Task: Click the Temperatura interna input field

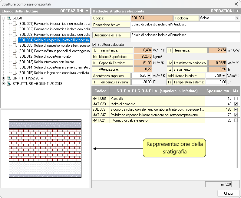Action: [x=142, y=82]
